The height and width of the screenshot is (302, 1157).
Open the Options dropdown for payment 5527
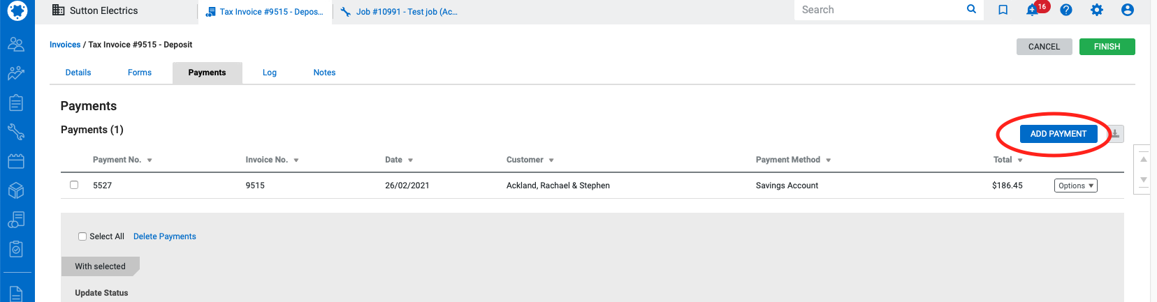tap(1075, 186)
